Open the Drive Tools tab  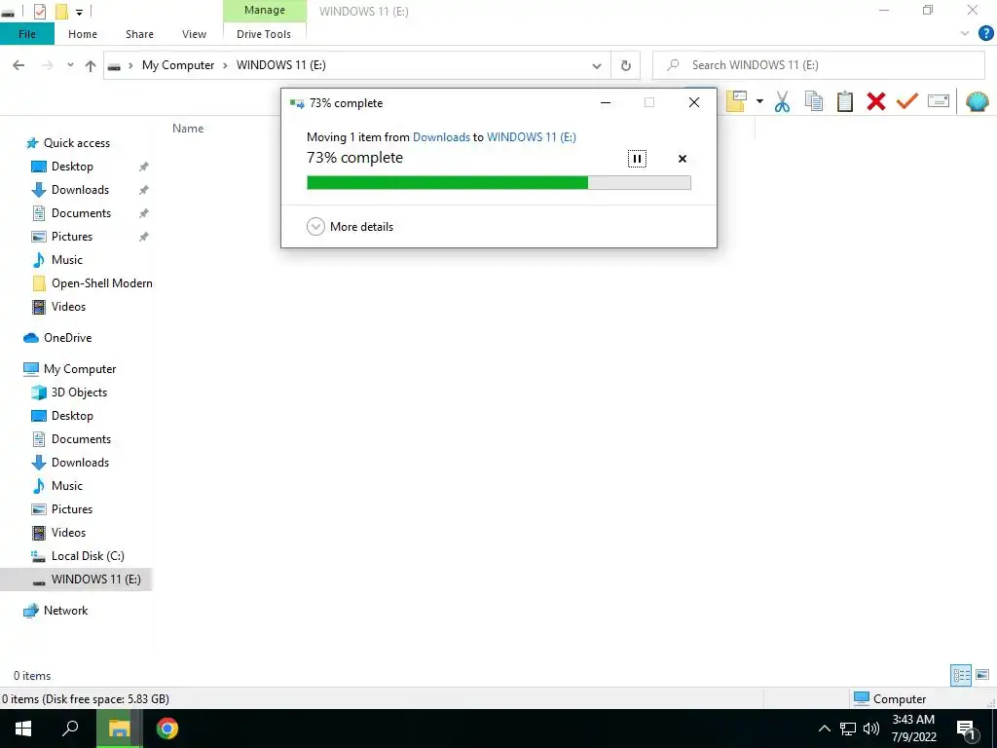[264, 34]
